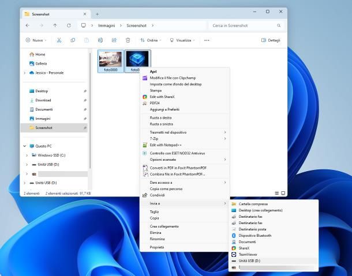Screen dimensions: 352x276
Task: Click the Cerca in Screenshot search field
Action: [x=246, y=25]
